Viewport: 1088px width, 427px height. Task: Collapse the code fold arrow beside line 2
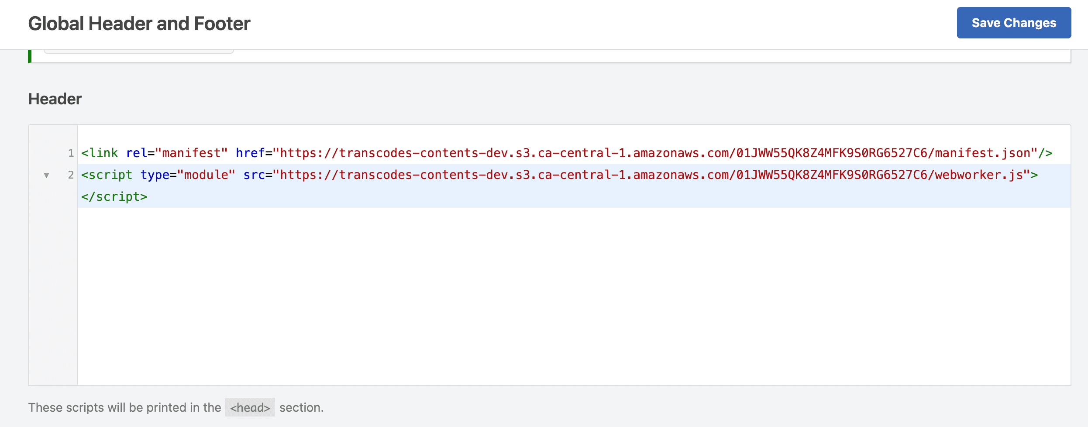[x=47, y=176]
